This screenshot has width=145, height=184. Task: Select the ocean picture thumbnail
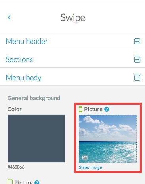pyautogui.click(x=108, y=139)
